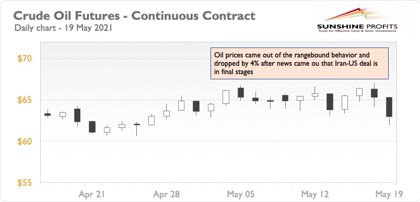
Task: Click the orange annotation box about Iran-US deal
Action: point(299,63)
